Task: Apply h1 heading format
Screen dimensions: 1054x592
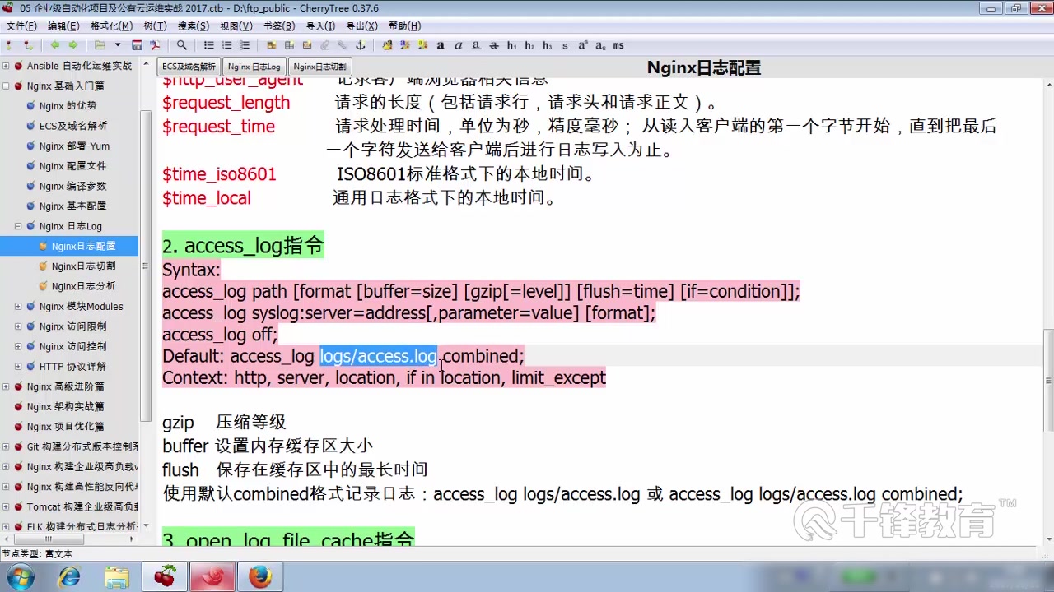Action: point(511,45)
